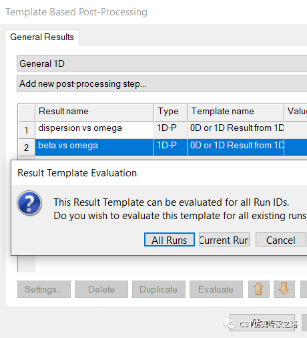Click the Value column header
The height and width of the screenshot is (338, 307).
[x=296, y=112]
